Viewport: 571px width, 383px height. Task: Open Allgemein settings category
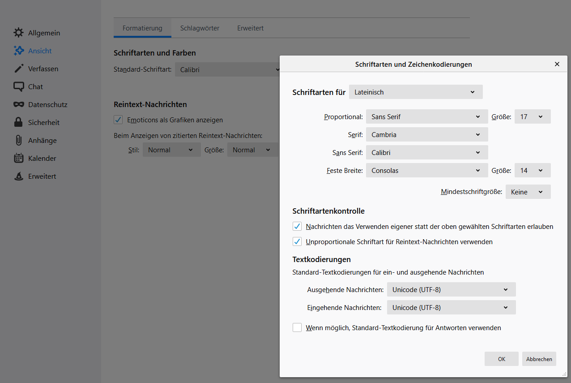[44, 33]
